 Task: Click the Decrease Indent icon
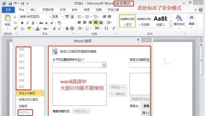coord(104,17)
